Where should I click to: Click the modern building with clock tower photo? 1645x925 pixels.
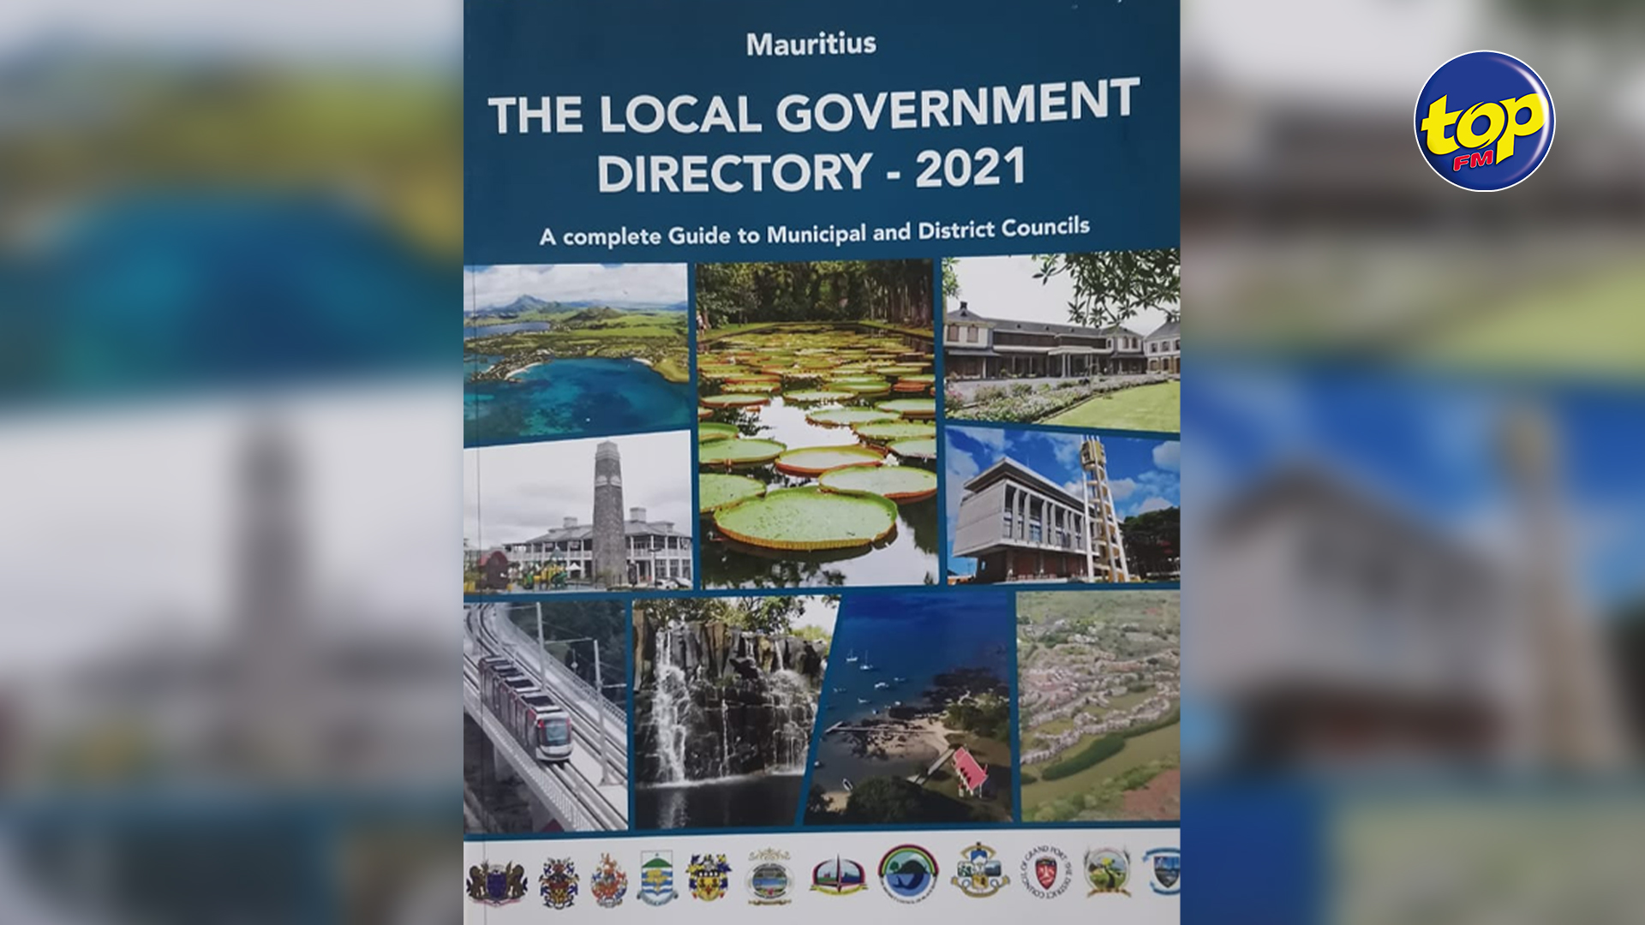(1062, 505)
